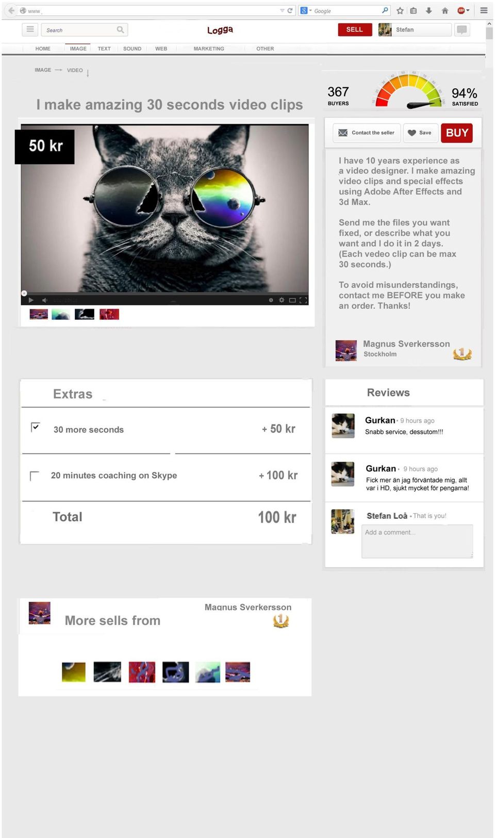
Task: Open the MARKETING category tab
Action: coord(209,49)
